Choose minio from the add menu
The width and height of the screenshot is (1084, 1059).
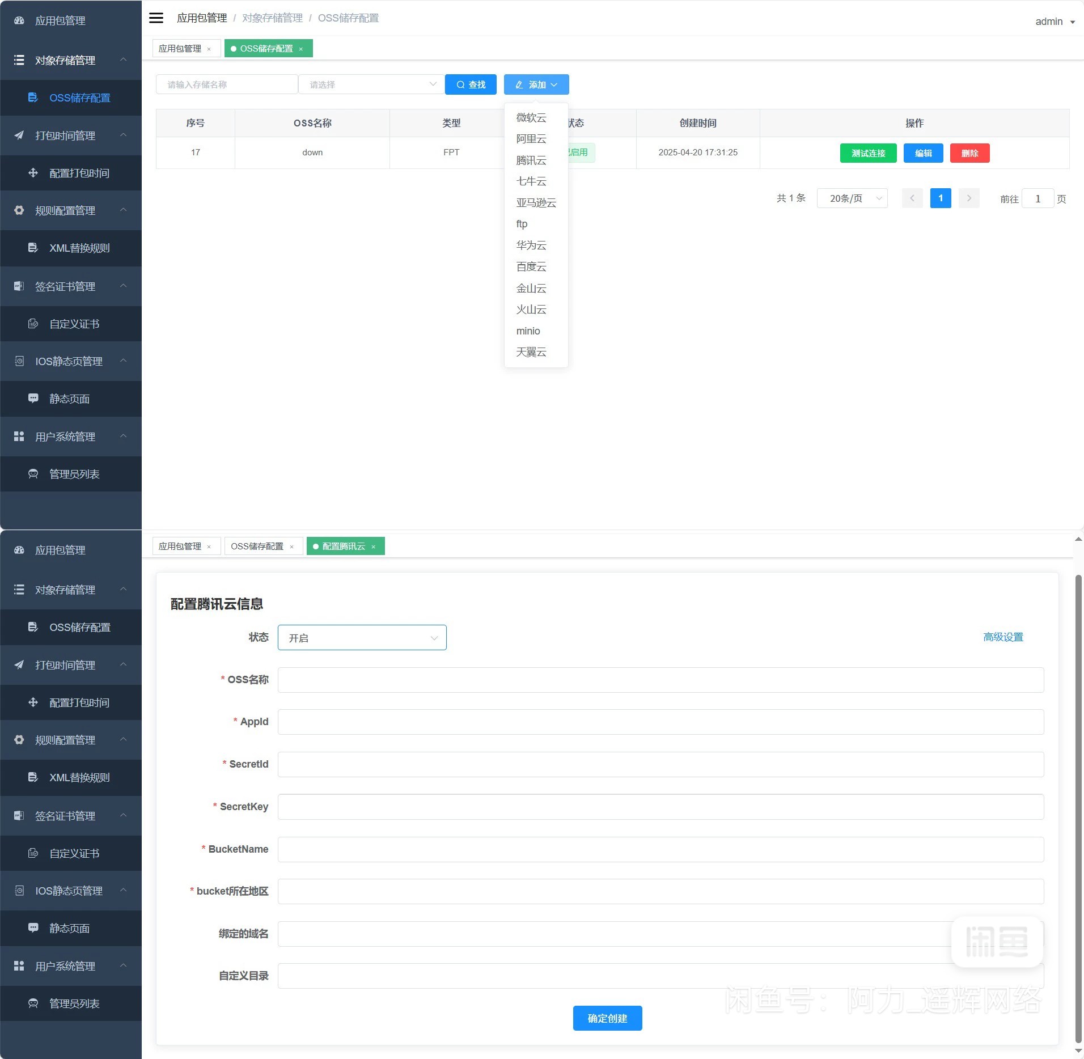(x=528, y=331)
